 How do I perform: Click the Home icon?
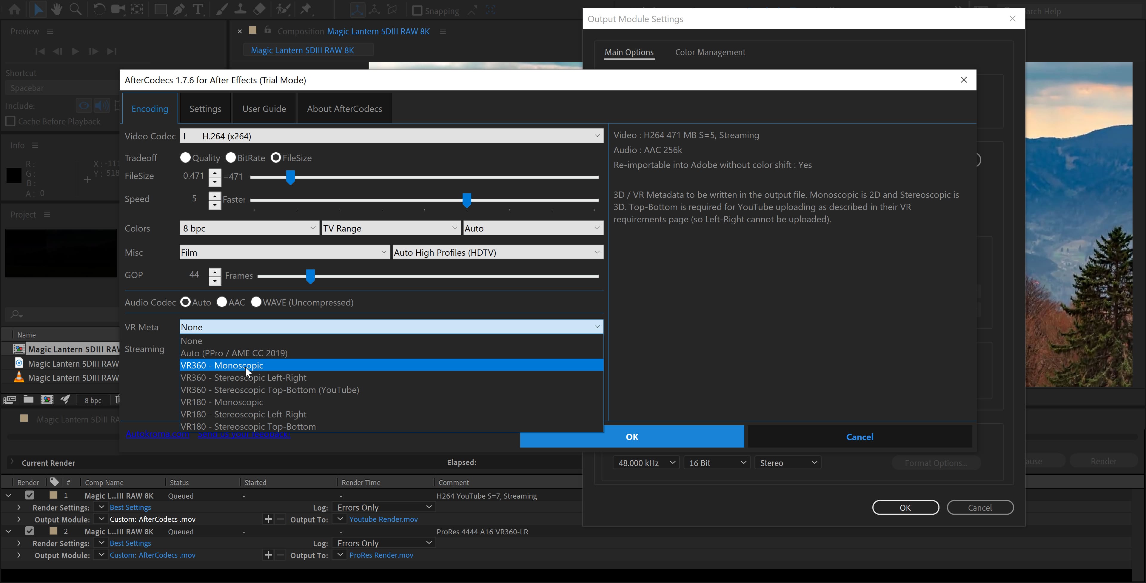coord(14,9)
